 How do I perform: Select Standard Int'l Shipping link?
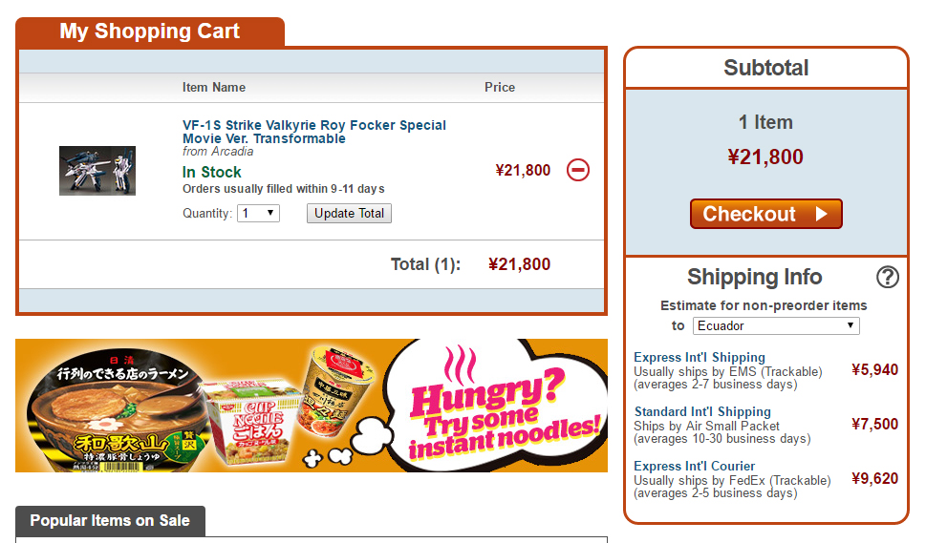(x=702, y=411)
